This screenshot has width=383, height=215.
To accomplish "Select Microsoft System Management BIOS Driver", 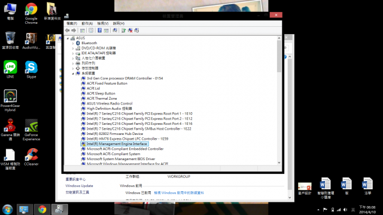I will coord(121,159).
